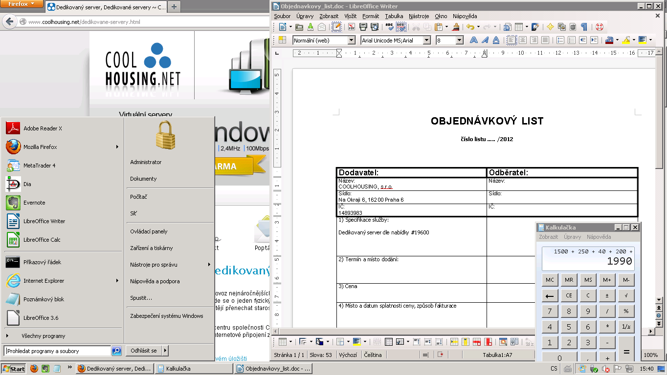Expand Paste options dropdown arrow

click(x=446, y=27)
